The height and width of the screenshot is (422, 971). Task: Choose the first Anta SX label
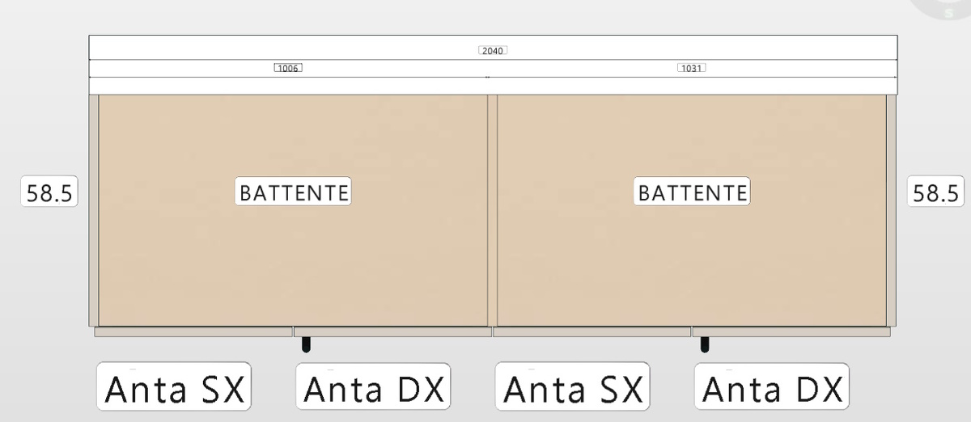[174, 390]
